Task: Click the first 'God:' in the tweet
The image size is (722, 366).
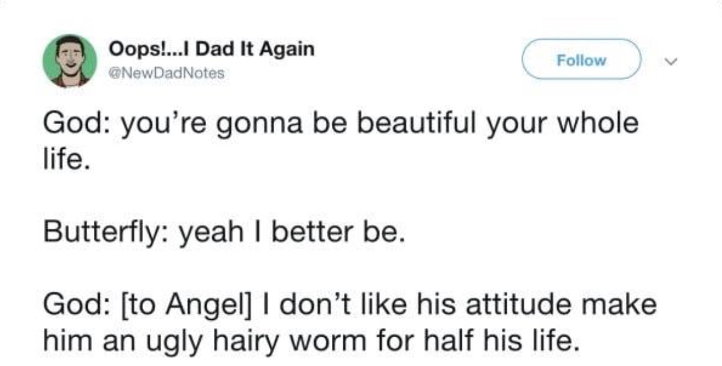Action: [x=75, y=124]
